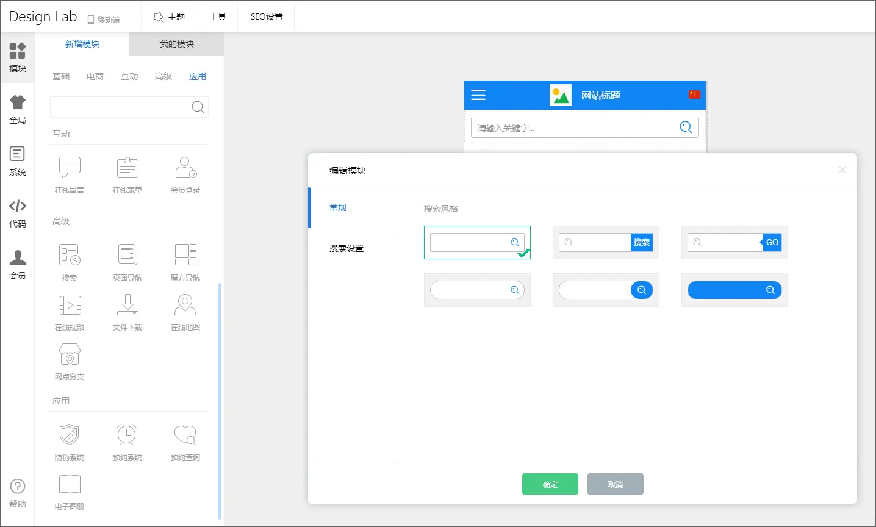This screenshot has width=876, height=527.
Task: Open the 主题 theme menu
Action: click(169, 16)
